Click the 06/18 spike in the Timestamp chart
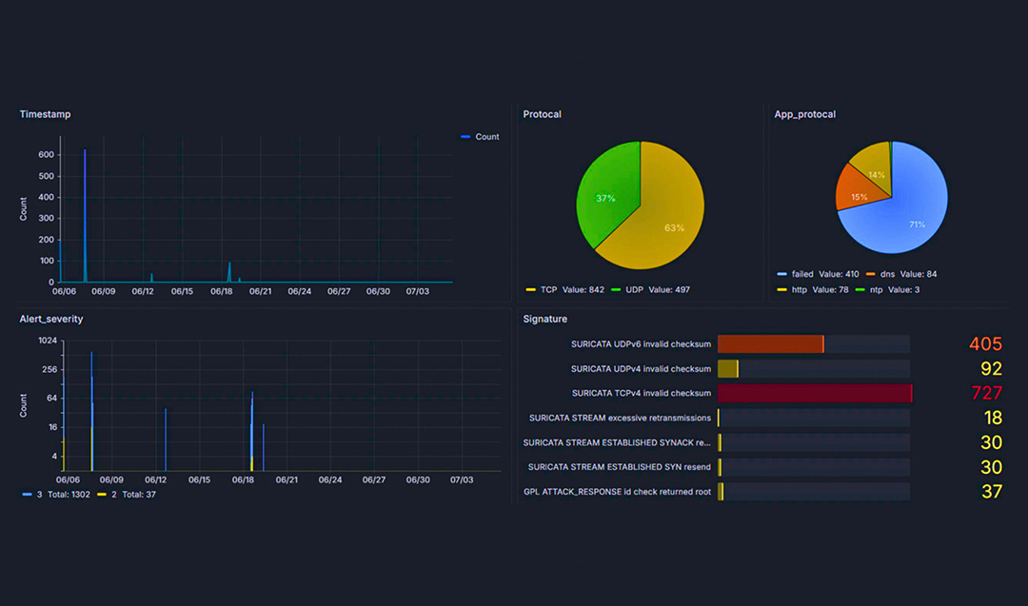The image size is (1028, 606). click(229, 272)
